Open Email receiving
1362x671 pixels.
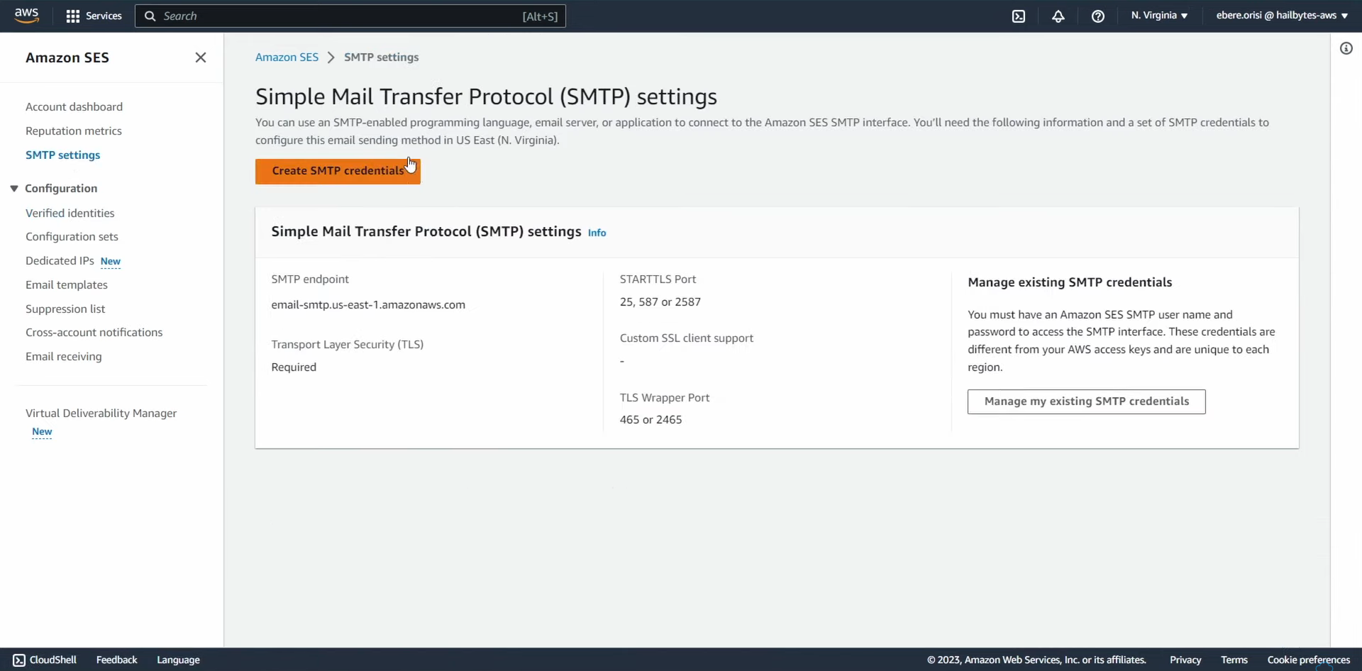click(63, 356)
